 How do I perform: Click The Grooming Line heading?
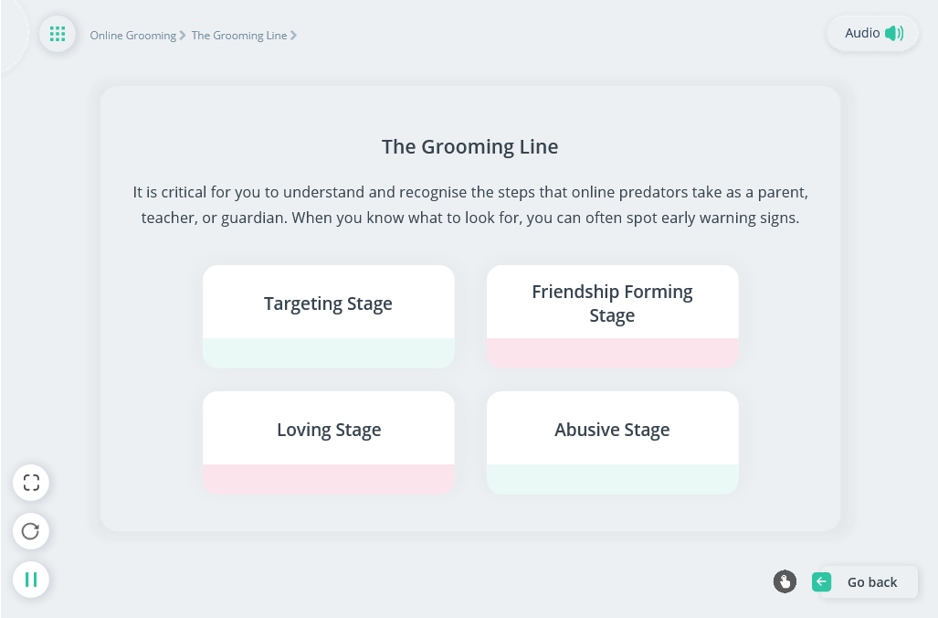point(469,146)
